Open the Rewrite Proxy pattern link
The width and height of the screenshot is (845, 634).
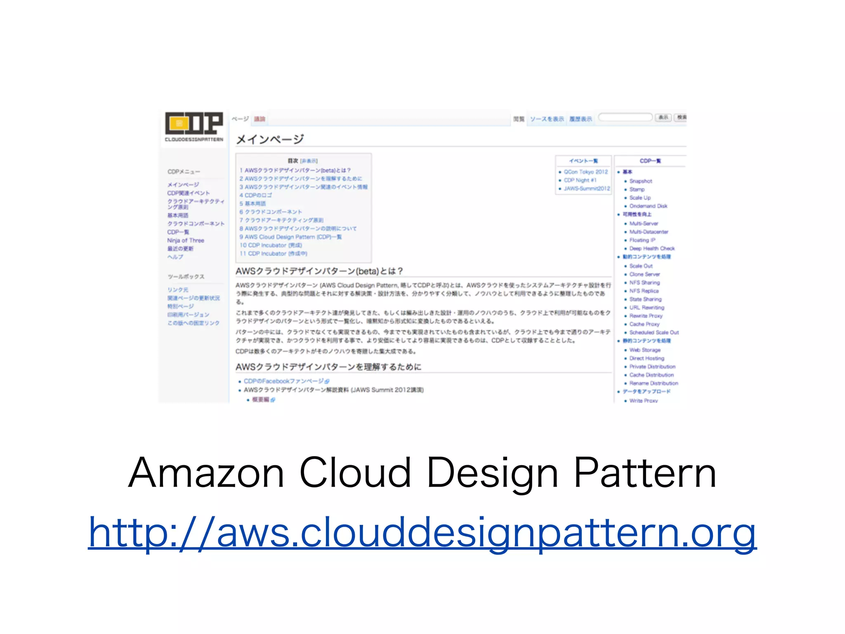[646, 316]
